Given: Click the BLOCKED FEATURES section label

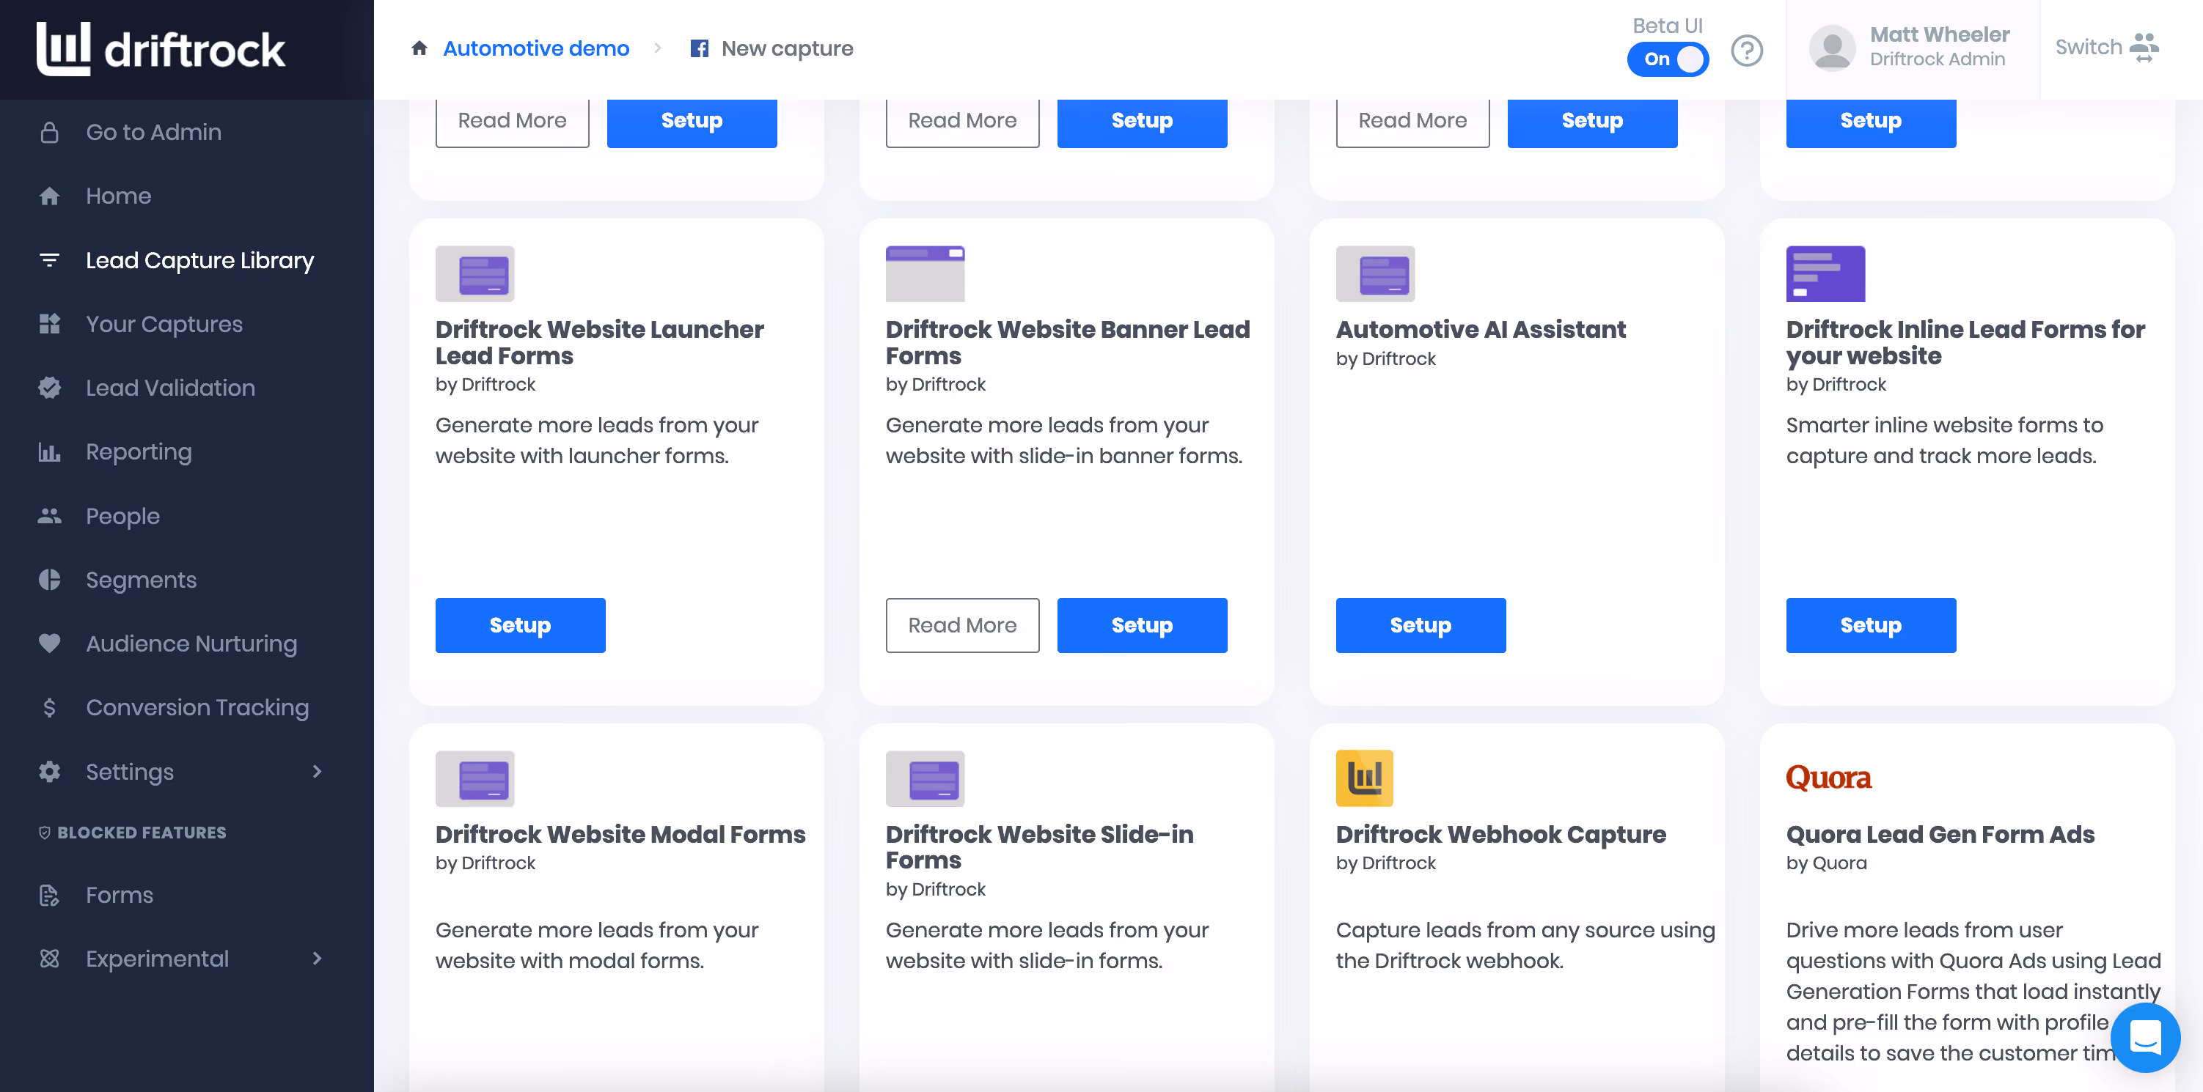Looking at the screenshot, I should point(142,833).
